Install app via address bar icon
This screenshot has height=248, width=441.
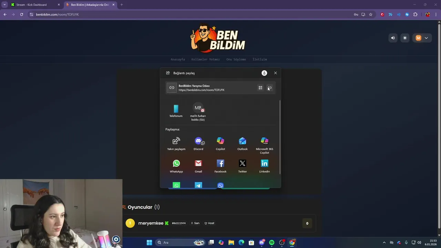tap(363, 14)
